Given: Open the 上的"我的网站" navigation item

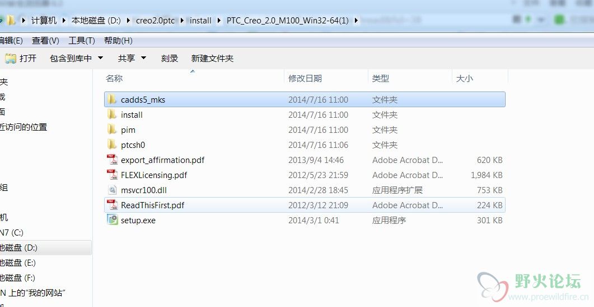Looking at the screenshot, I should coord(33,292).
